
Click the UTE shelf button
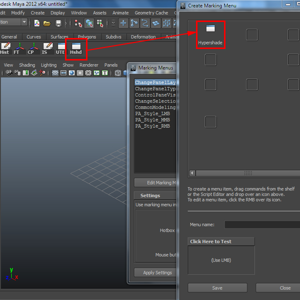tap(61, 48)
